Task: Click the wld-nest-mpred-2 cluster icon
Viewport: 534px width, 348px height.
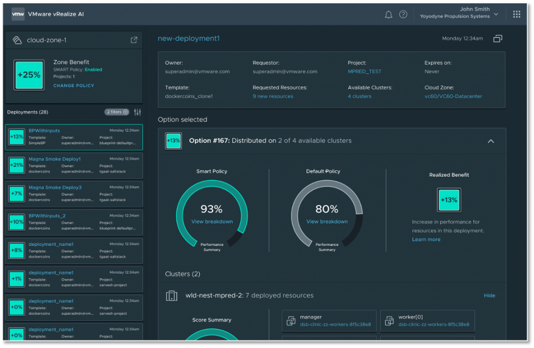Action: click(172, 295)
